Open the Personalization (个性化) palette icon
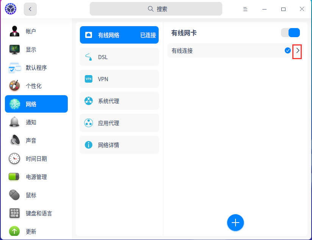312x240 pixels. 14,86
